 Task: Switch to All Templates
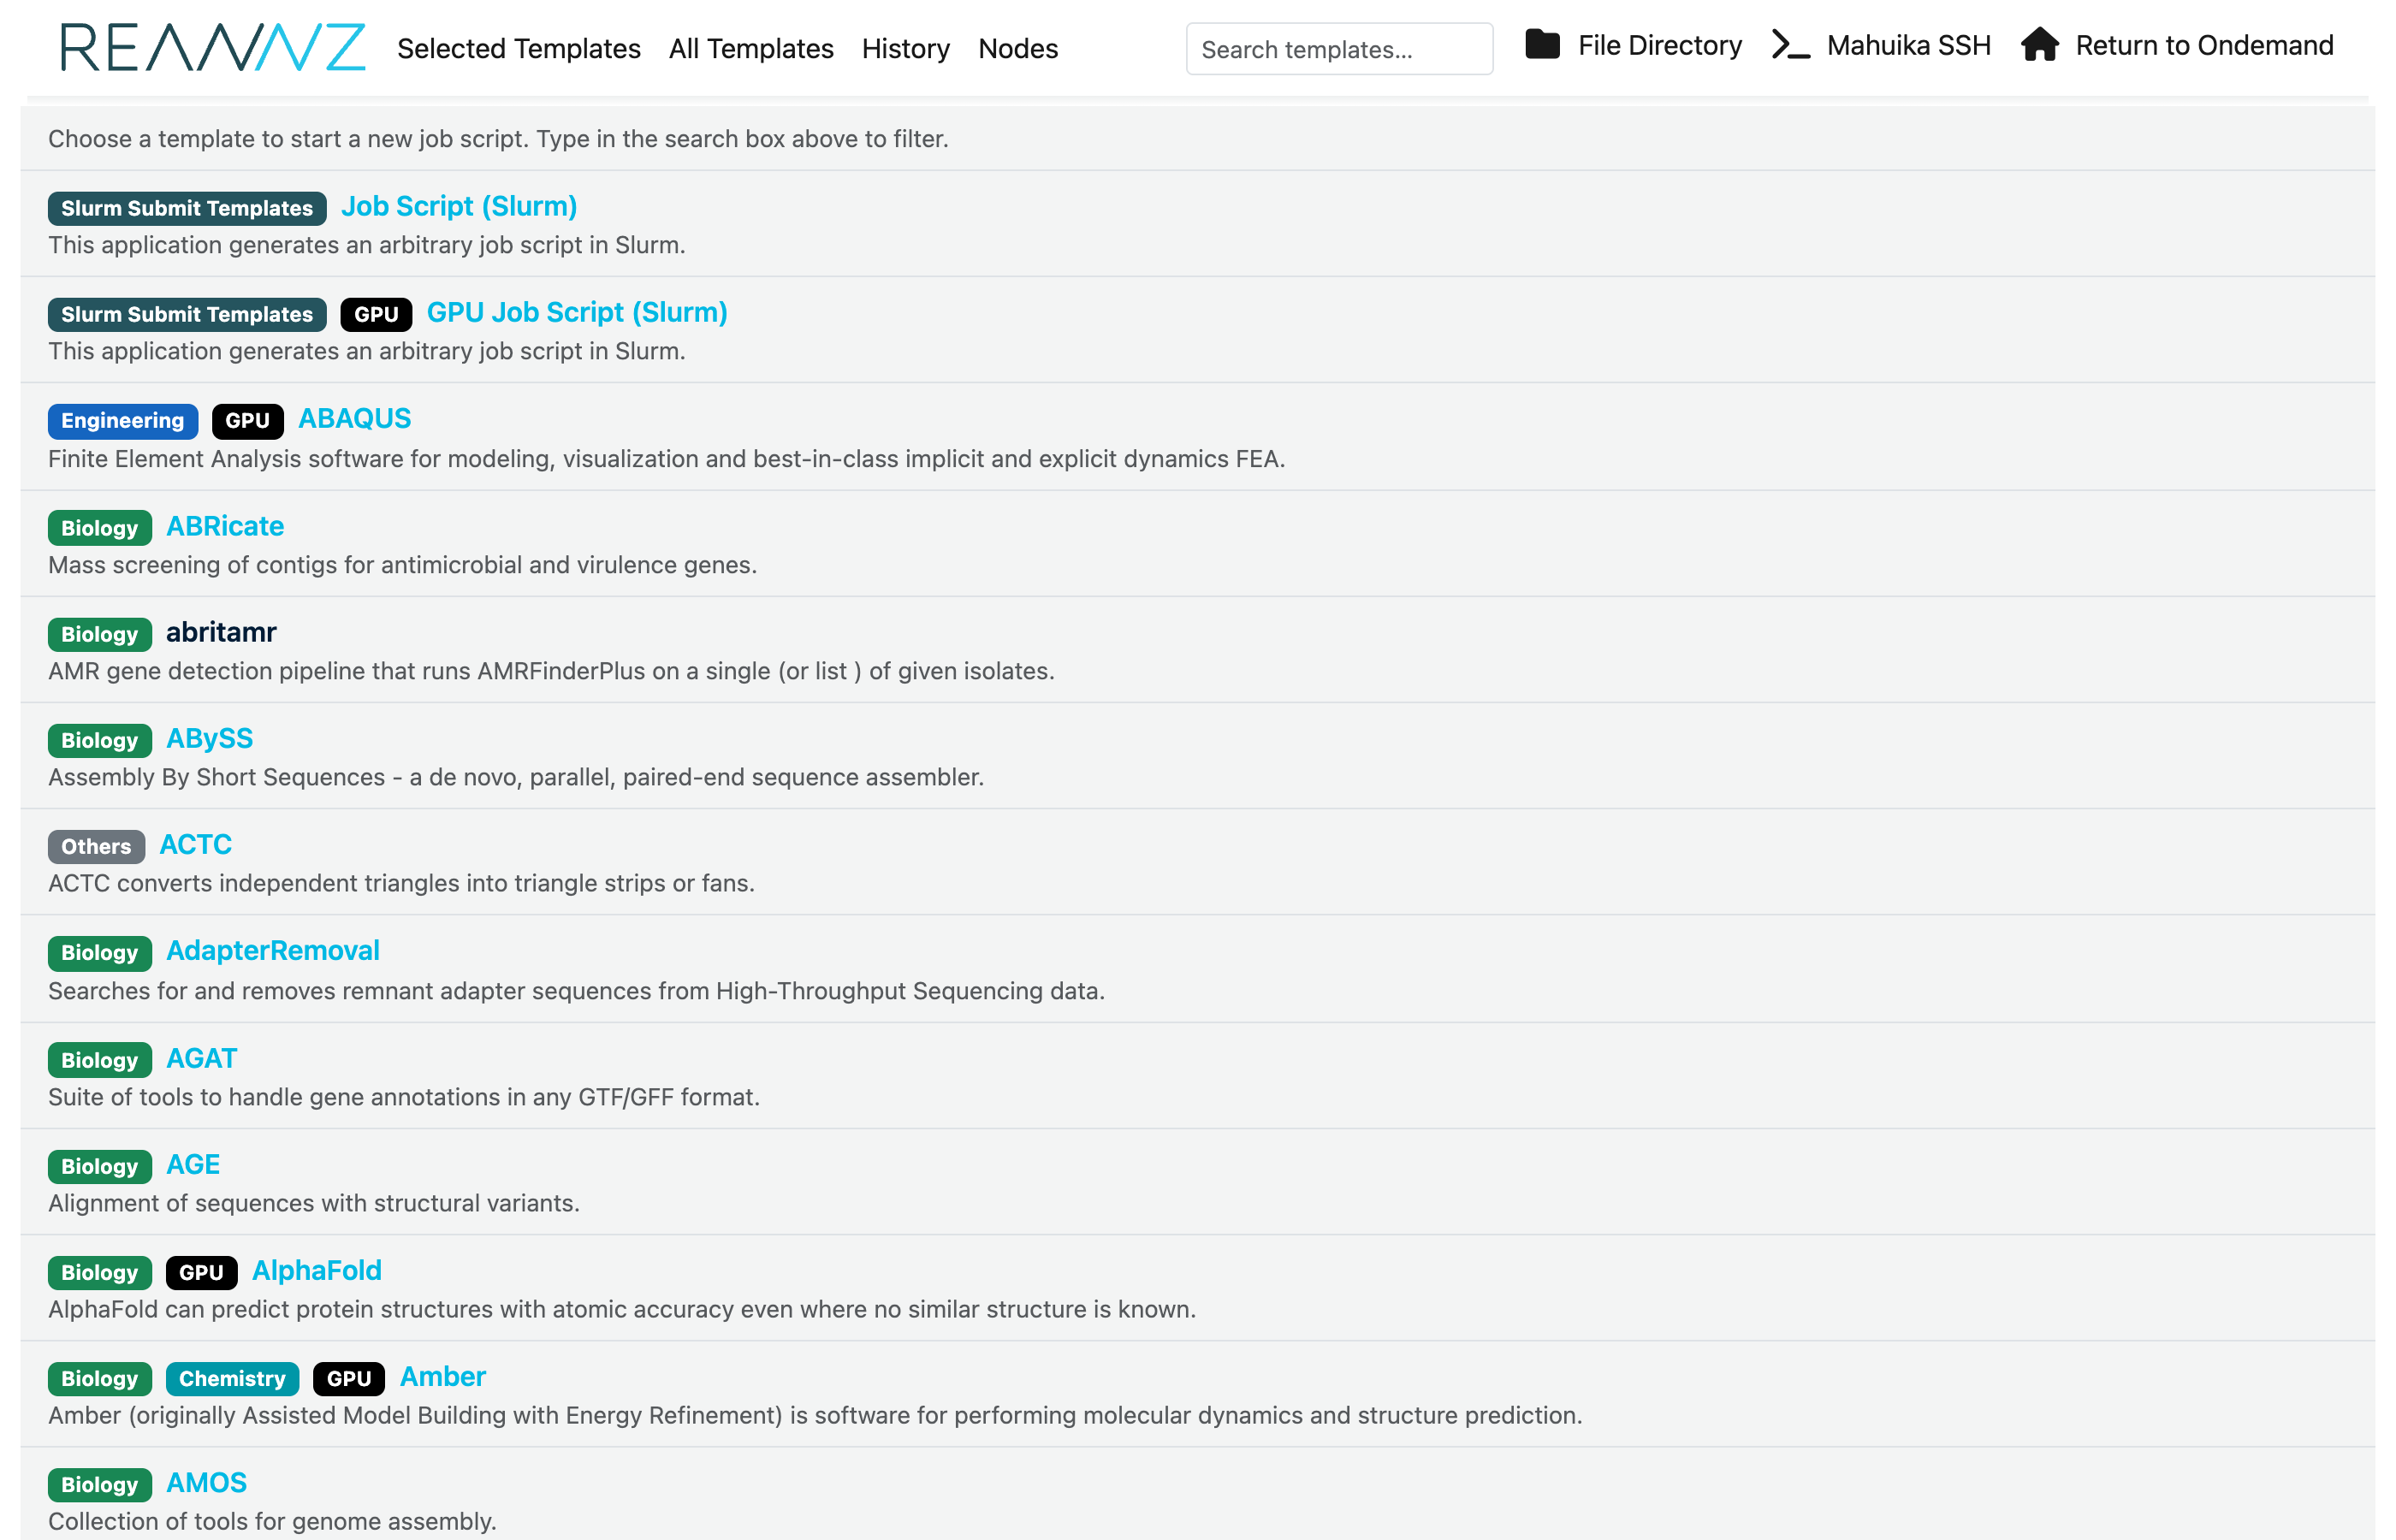point(751,48)
